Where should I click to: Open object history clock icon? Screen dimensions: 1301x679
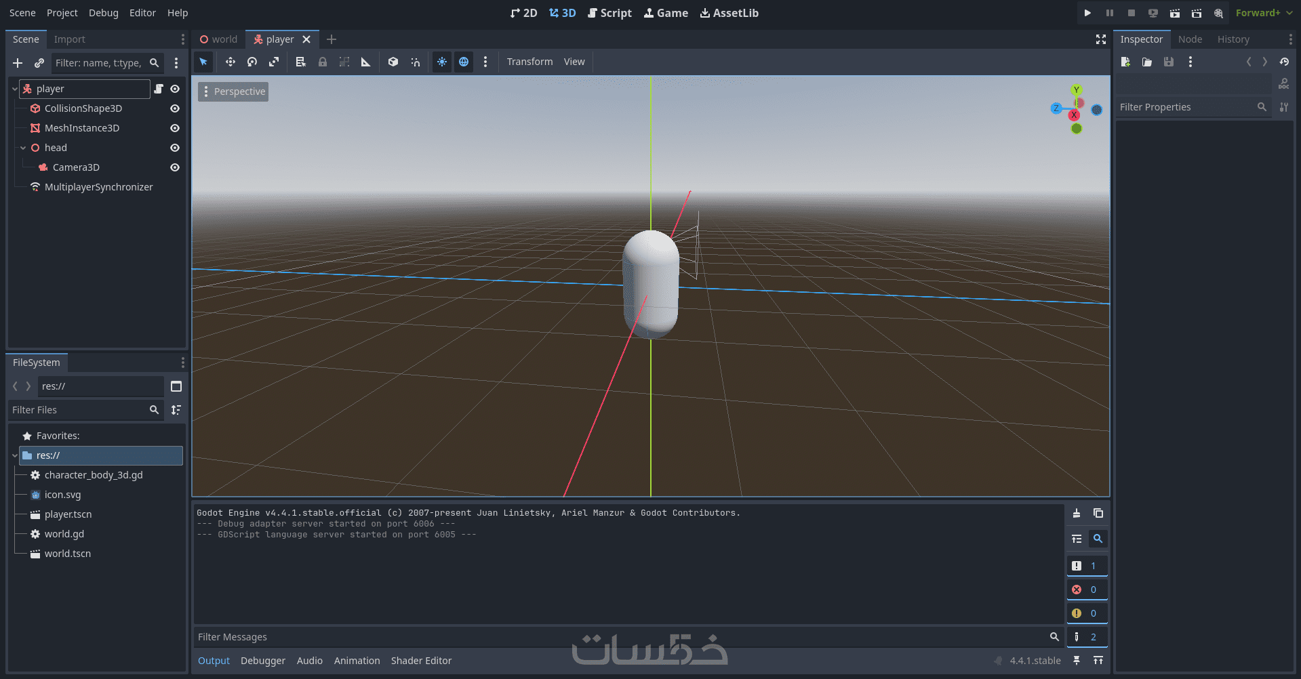[x=1284, y=62]
